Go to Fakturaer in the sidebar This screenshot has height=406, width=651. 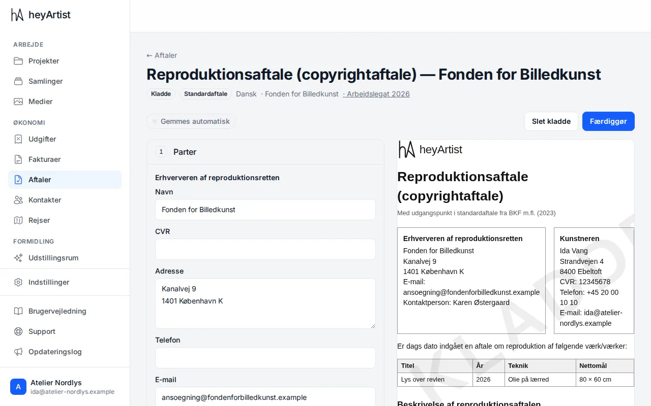pyautogui.click(x=65, y=159)
